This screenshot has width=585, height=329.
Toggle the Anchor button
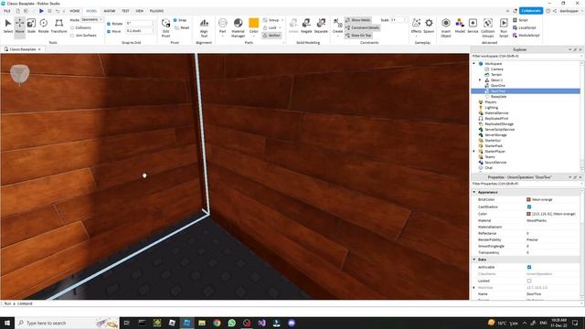pos(271,35)
